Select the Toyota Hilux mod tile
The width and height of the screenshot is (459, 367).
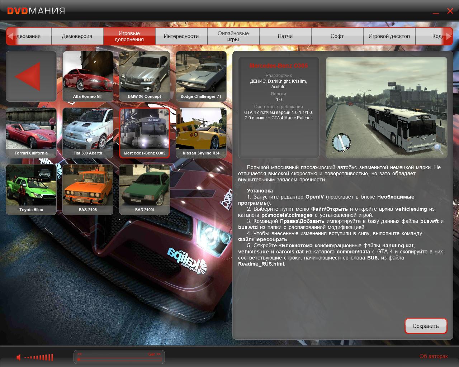coord(31,190)
